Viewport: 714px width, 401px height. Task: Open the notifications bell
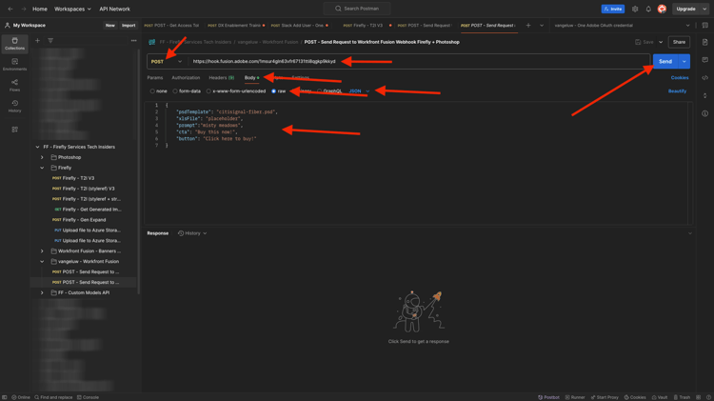click(648, 9)
